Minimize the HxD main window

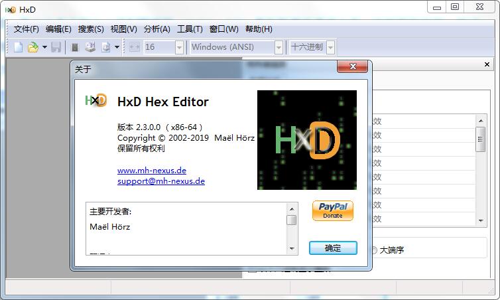click(437, 7)
